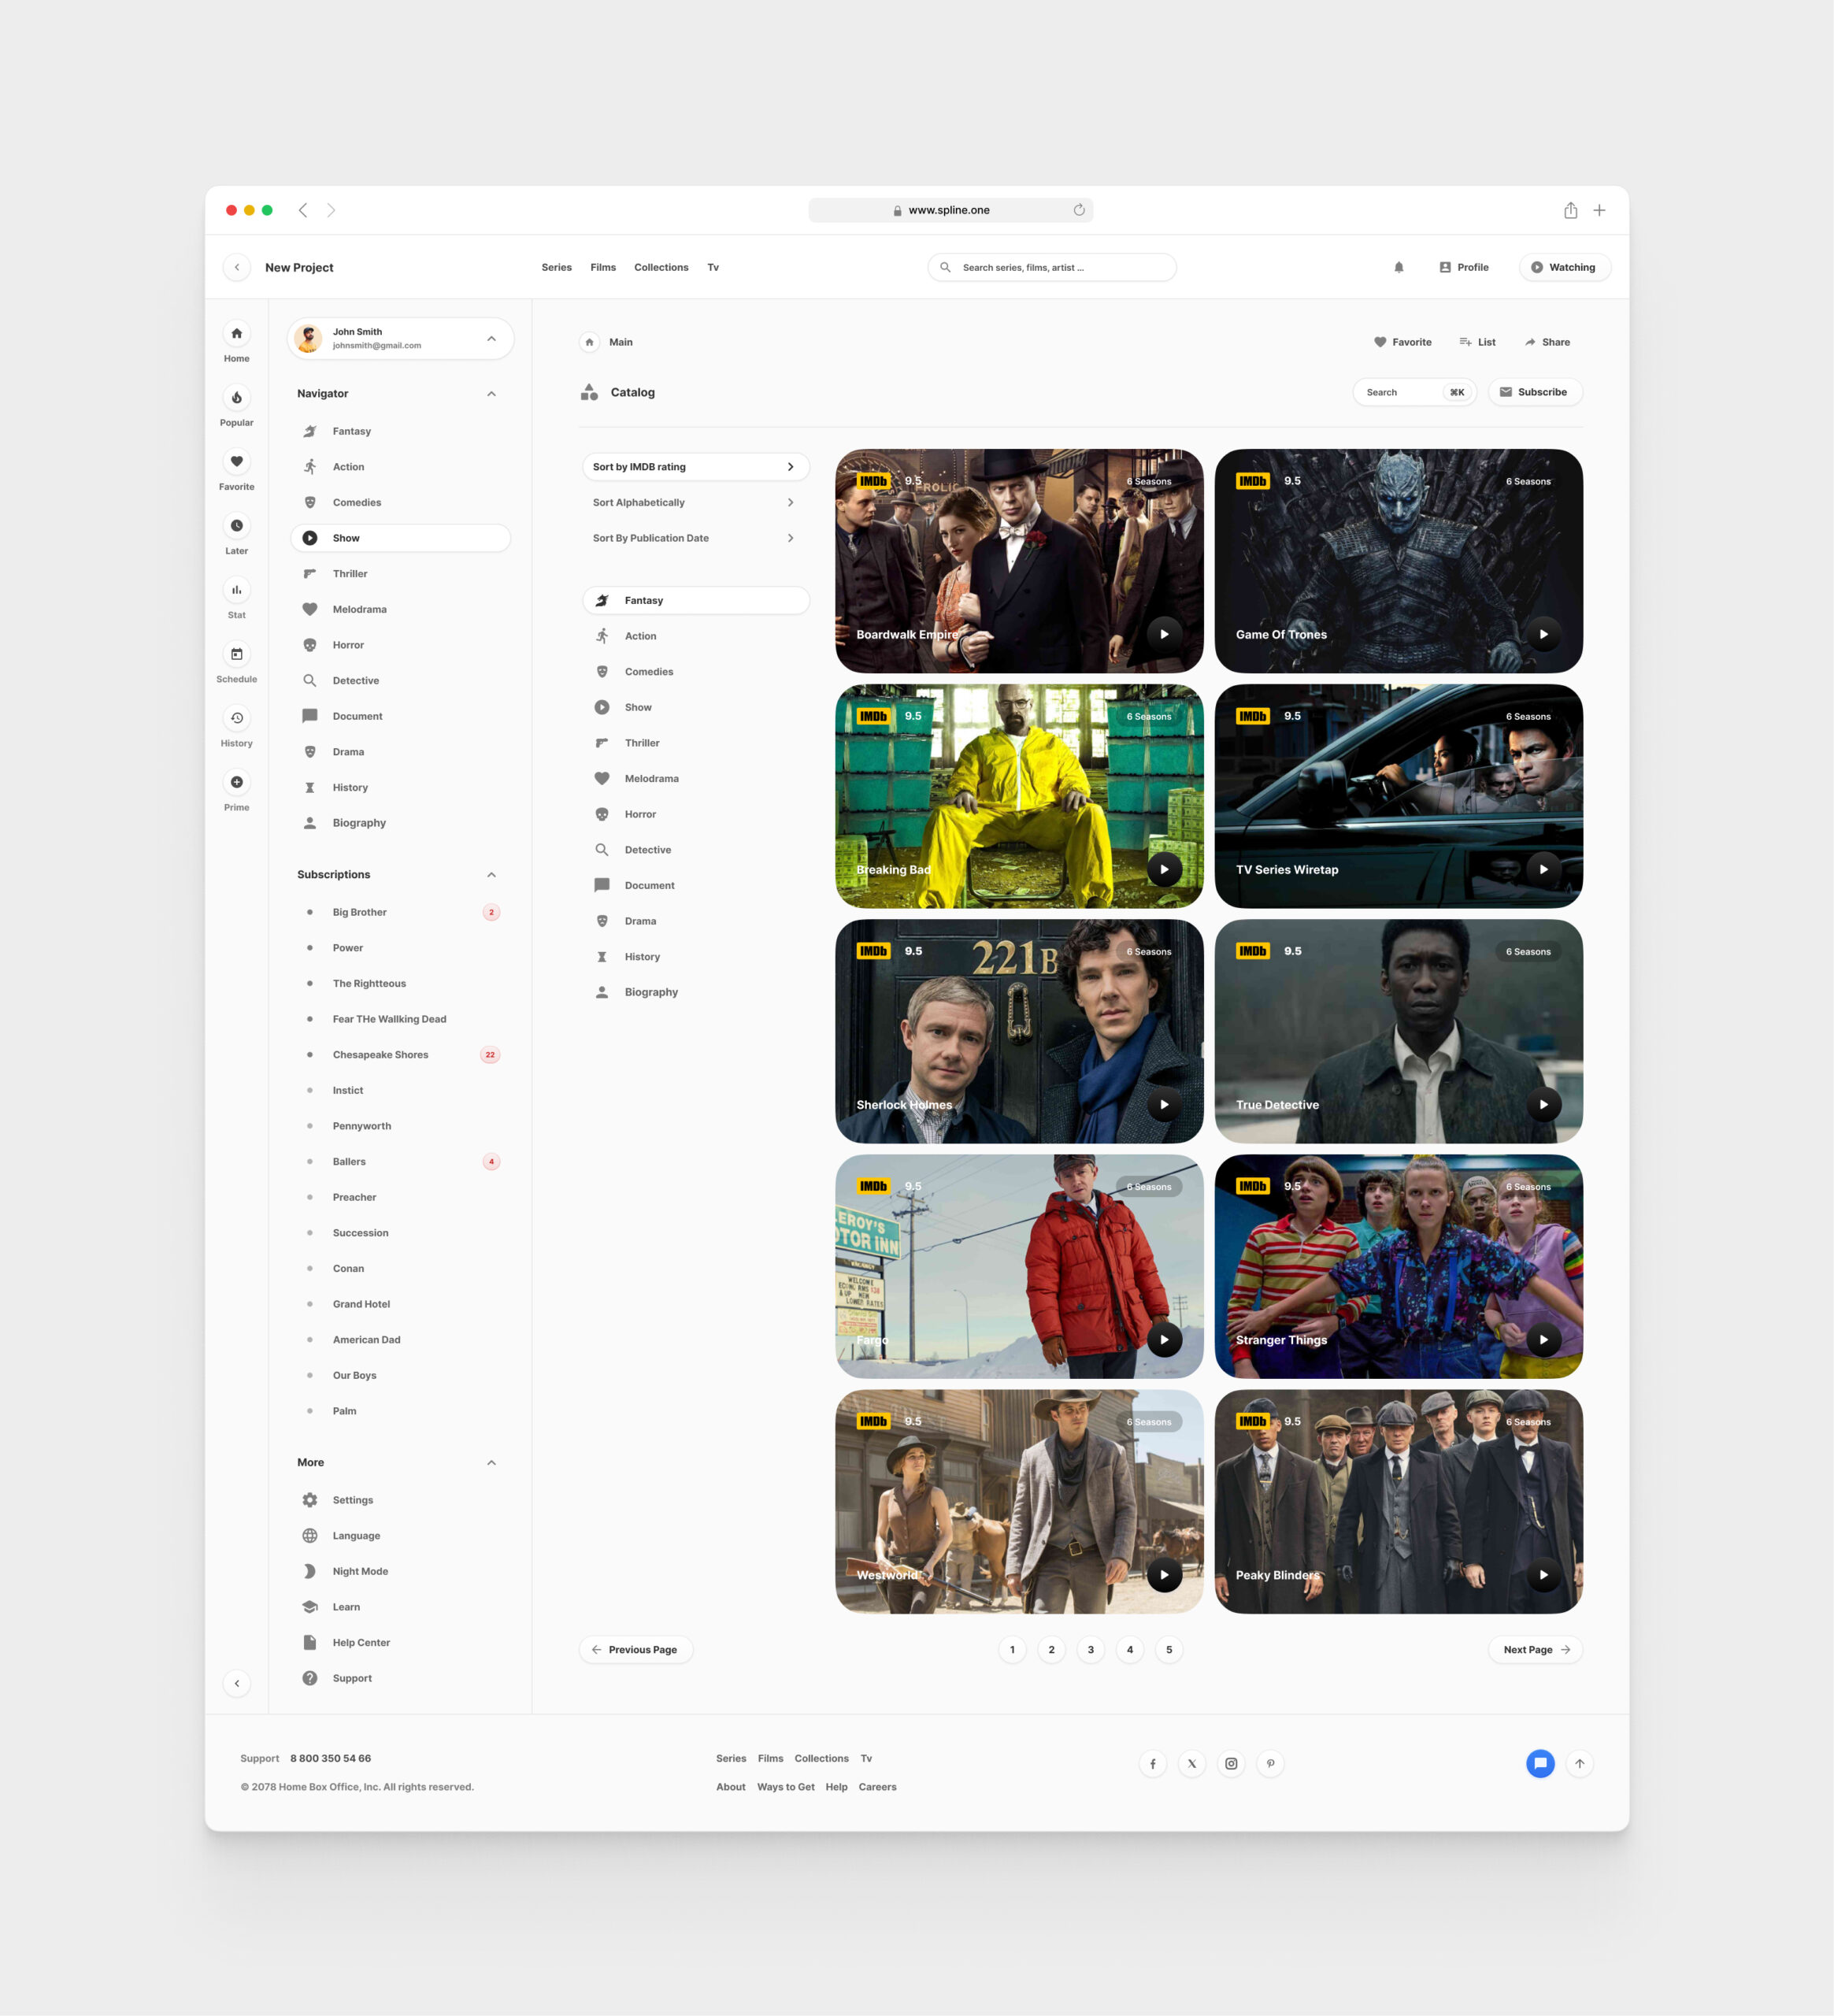Click scroll-to-top arrow in footer

[1579, 1763]
